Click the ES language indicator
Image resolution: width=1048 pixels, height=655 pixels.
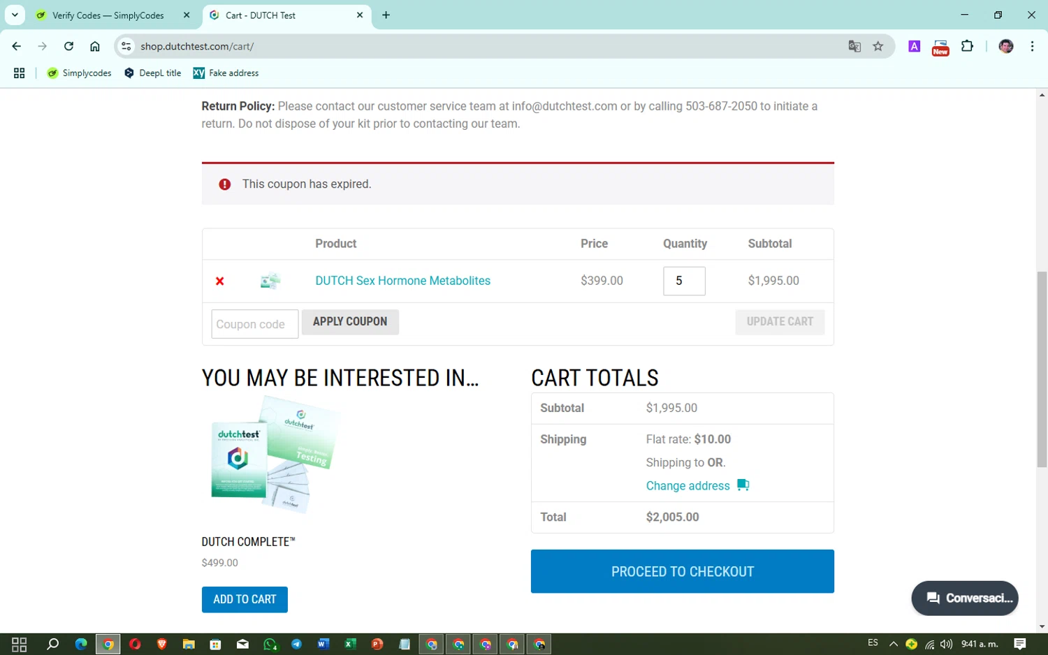point(873,643)
